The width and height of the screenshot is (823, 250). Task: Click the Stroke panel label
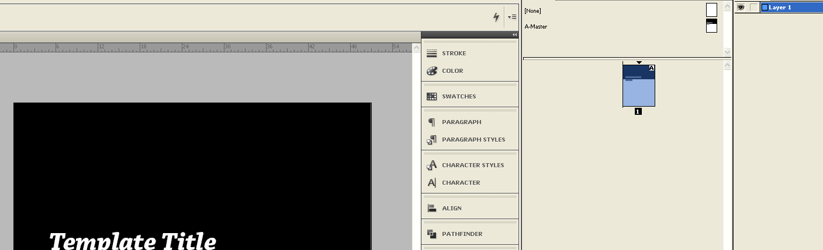[454, 54]
